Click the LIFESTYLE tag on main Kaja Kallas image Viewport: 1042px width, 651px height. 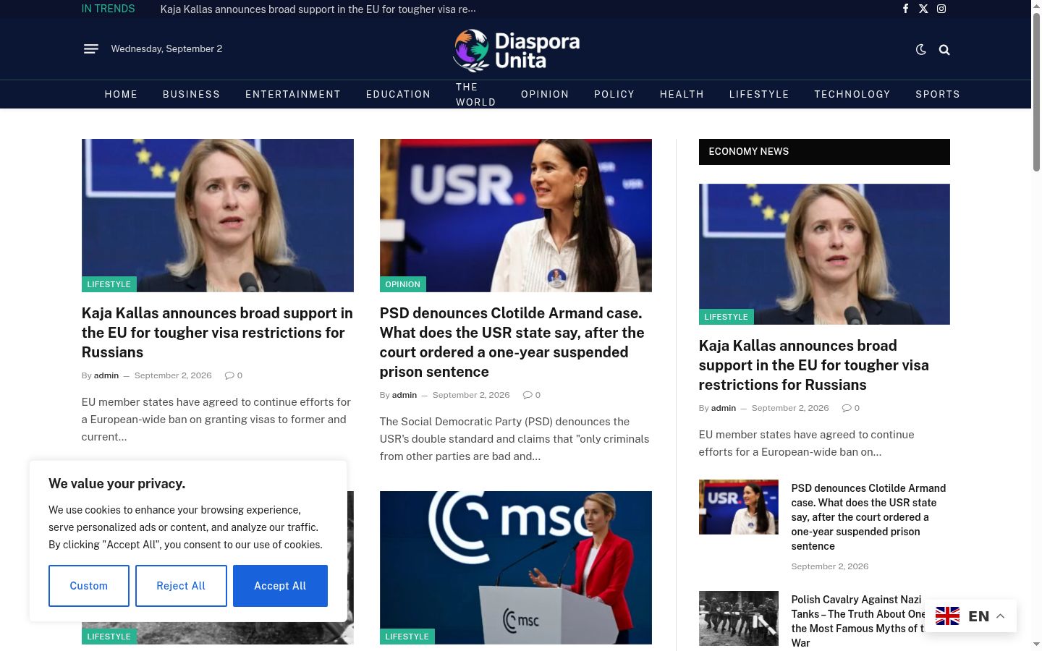point(109,284)
